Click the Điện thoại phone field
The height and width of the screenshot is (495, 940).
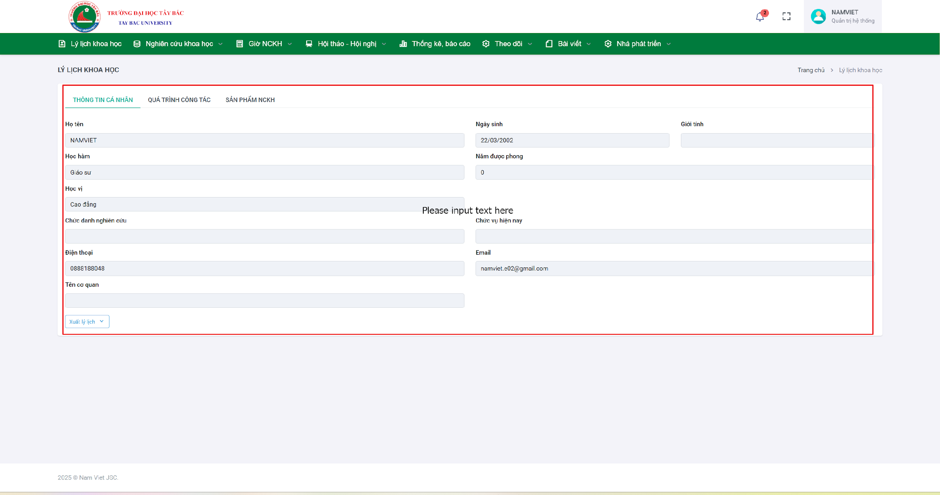265,269
